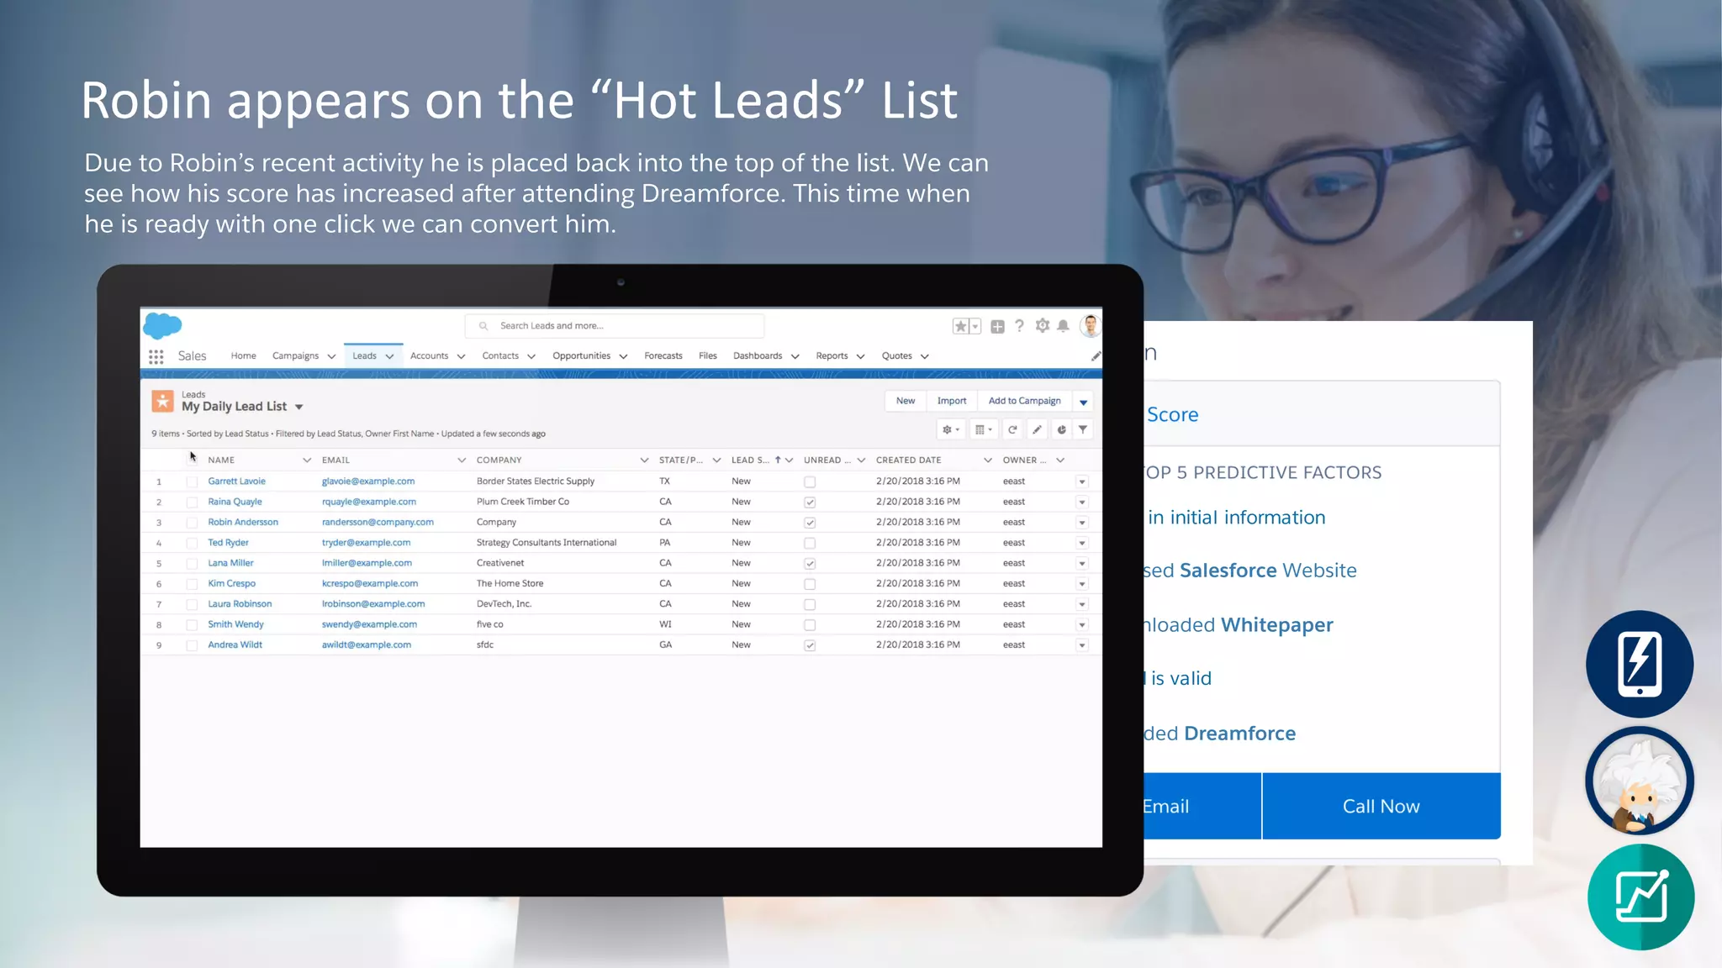Open the display as table icon

tap(983, 429)
